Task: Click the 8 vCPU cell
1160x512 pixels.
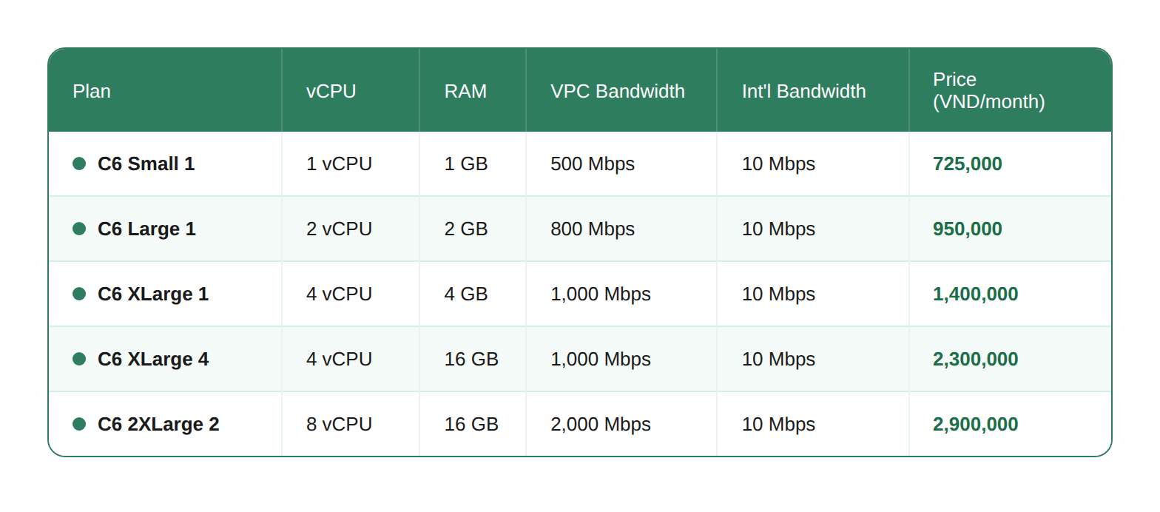Action: 340,424
